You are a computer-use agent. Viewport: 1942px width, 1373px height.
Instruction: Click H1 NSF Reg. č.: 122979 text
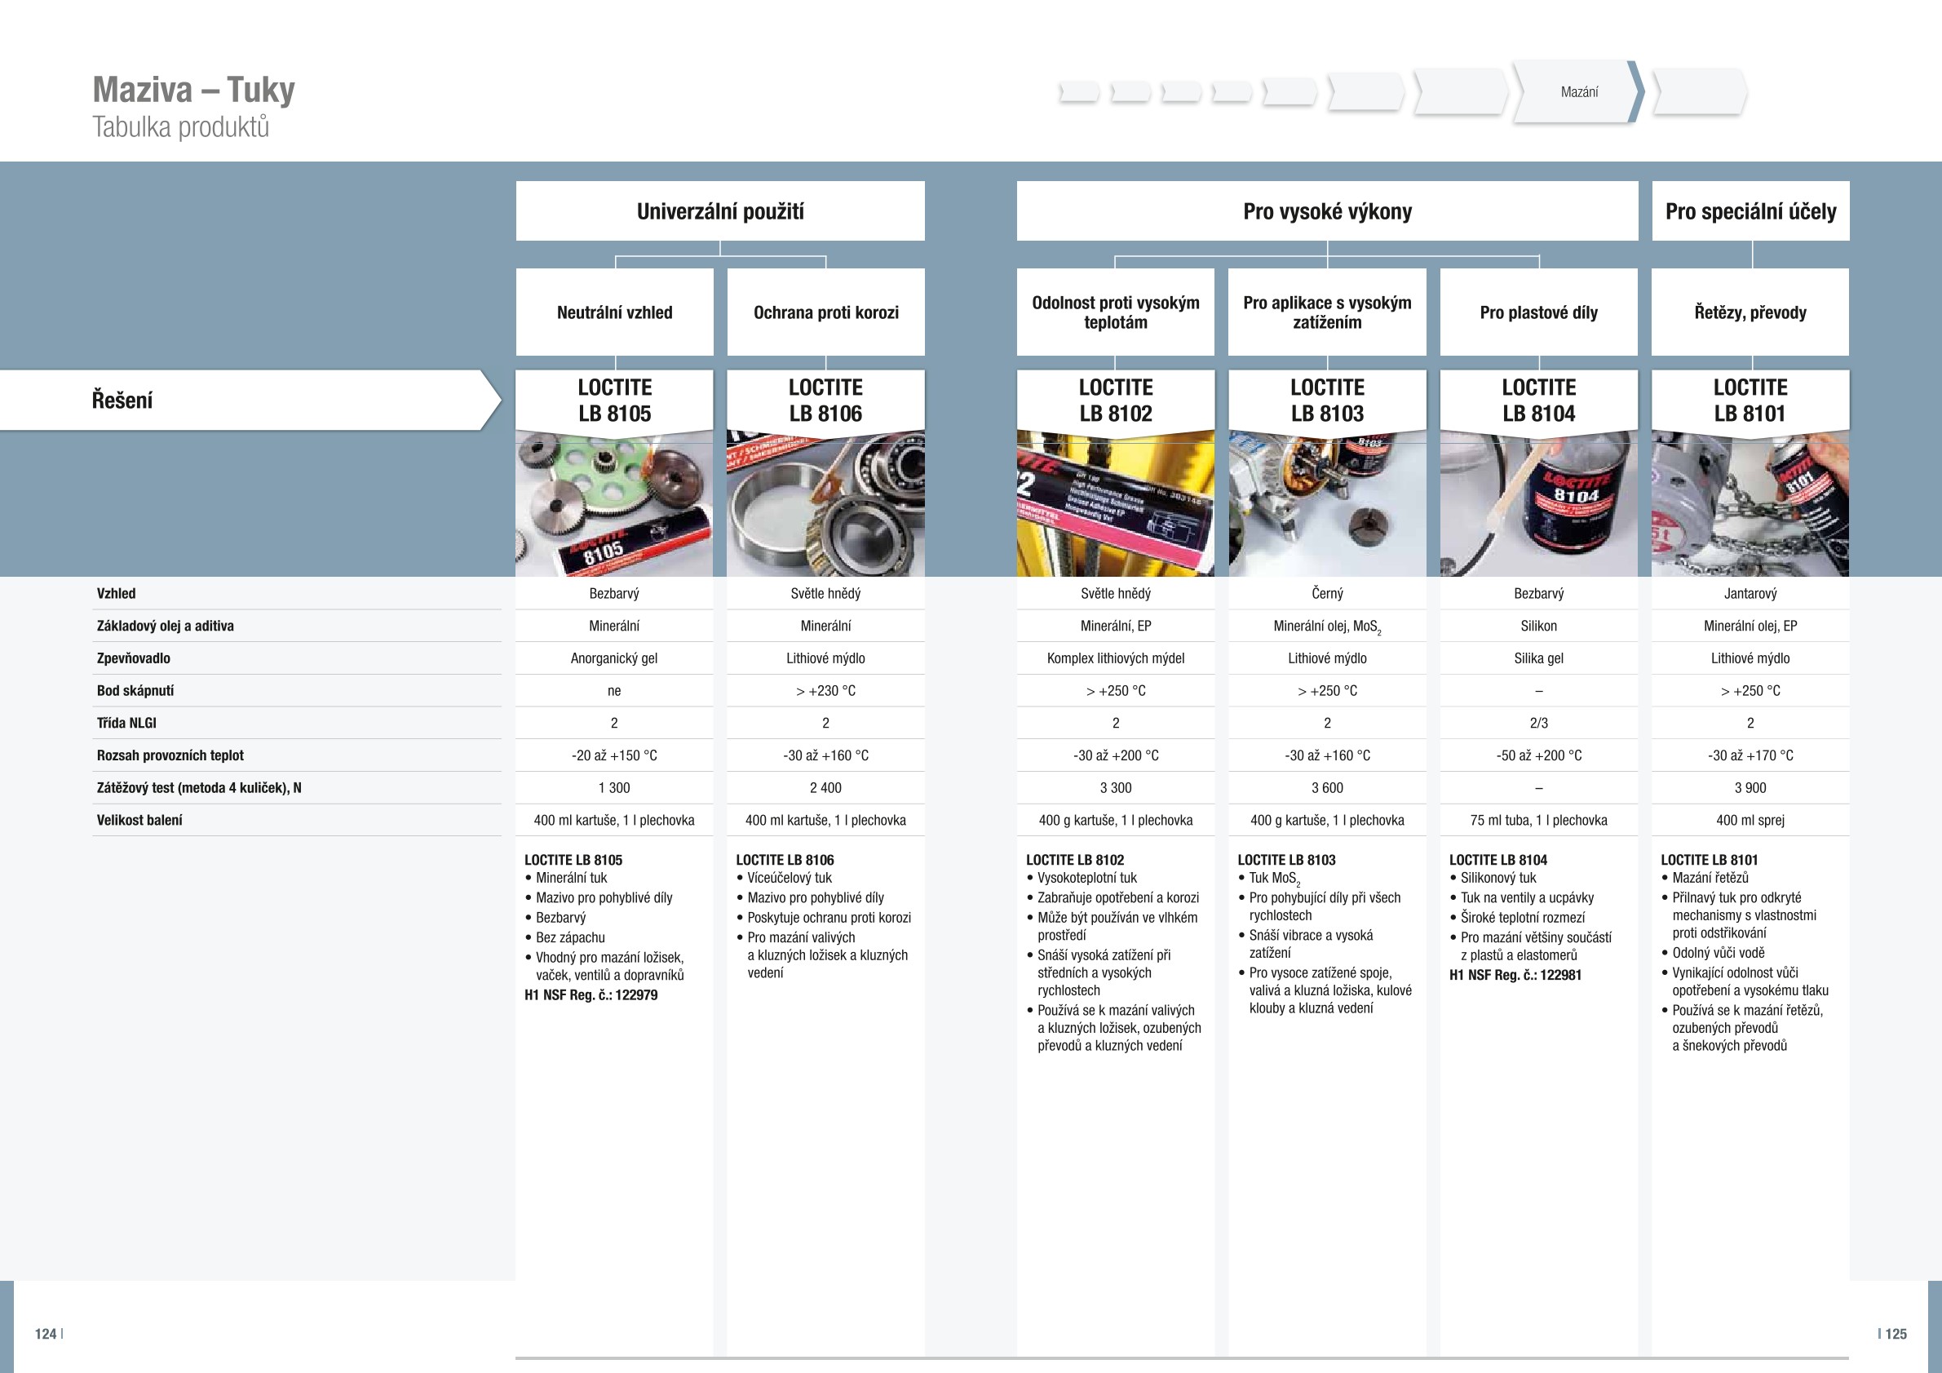(x=591, y=994)
